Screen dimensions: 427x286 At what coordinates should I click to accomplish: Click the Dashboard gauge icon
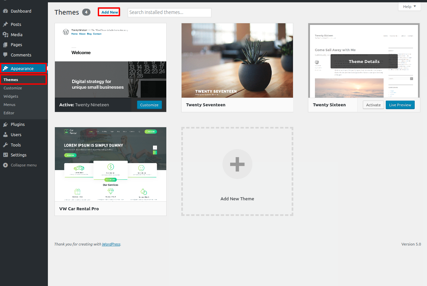[x=5, y=11]
